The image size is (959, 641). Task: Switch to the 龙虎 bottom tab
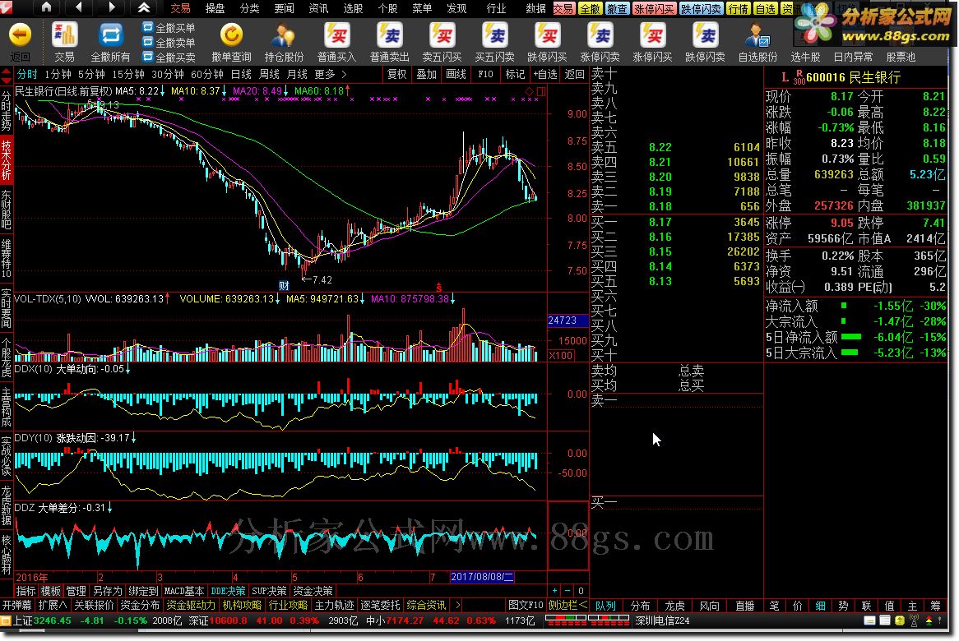pyautogui.click(x=674, y=606)
